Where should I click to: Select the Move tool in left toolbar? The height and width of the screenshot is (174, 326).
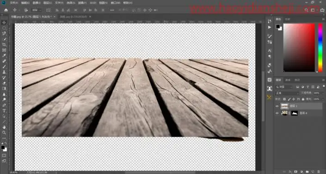tap(4, 23)
